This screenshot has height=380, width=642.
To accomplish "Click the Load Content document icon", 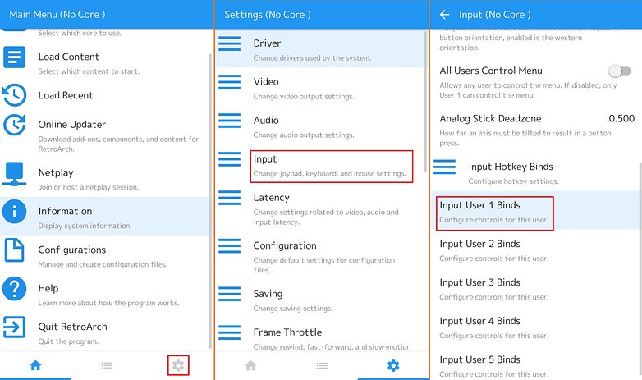I will tap(14, 57).
